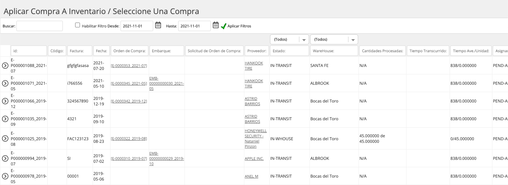508x185 pixels.
Task: Open calendar picker next to Desde date
Action: 158,25
